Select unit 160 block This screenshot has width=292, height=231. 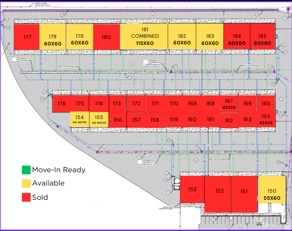192,120
